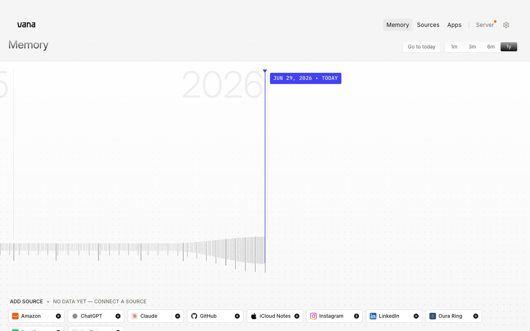
Task: Click the Claude source icon
Action: tap(135, 316)
